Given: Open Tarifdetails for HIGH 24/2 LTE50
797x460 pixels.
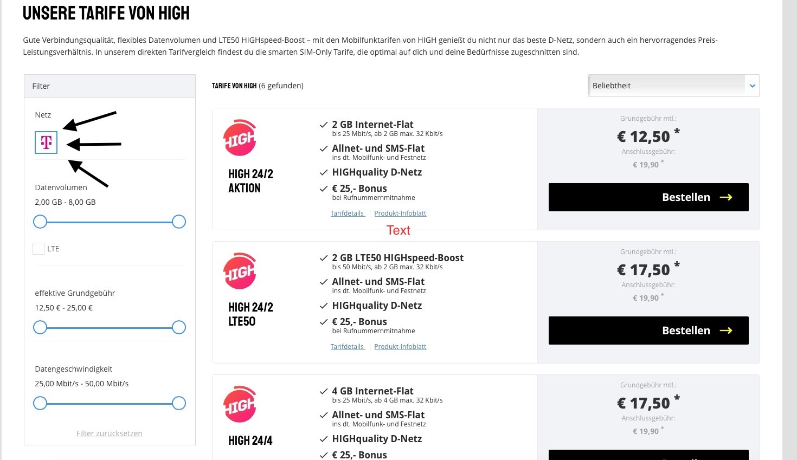Looking at the screenshot, I should [348, 347].
